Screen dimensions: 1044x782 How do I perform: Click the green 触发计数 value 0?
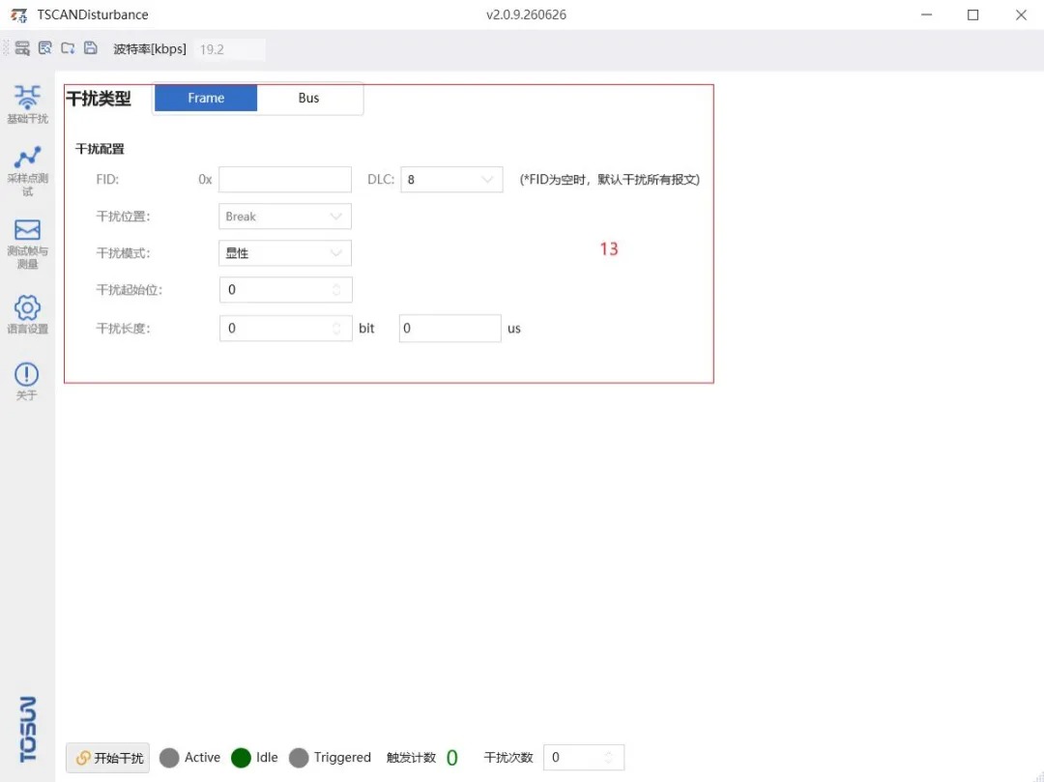452,758
